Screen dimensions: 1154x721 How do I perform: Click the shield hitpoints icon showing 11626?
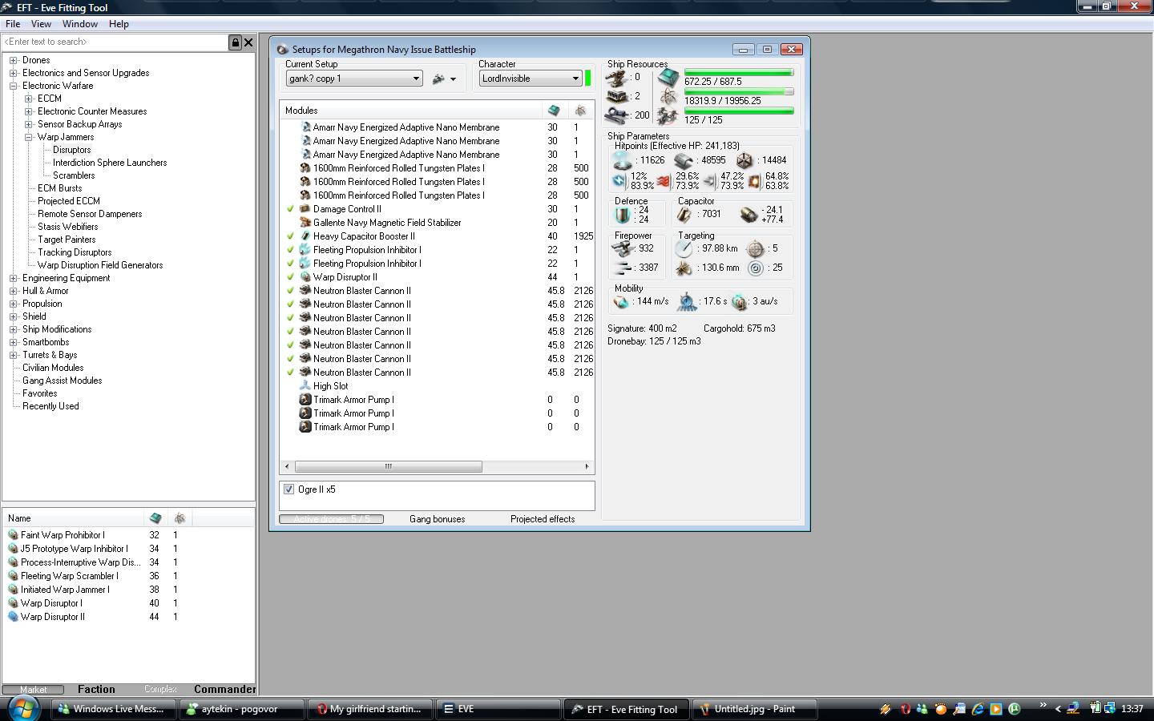621,160
